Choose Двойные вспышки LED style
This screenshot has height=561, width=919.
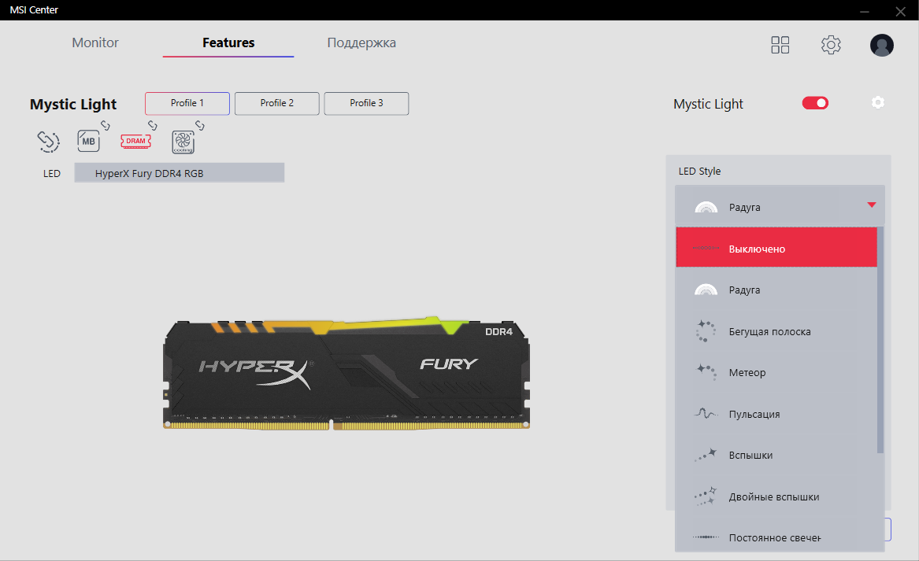776,496
